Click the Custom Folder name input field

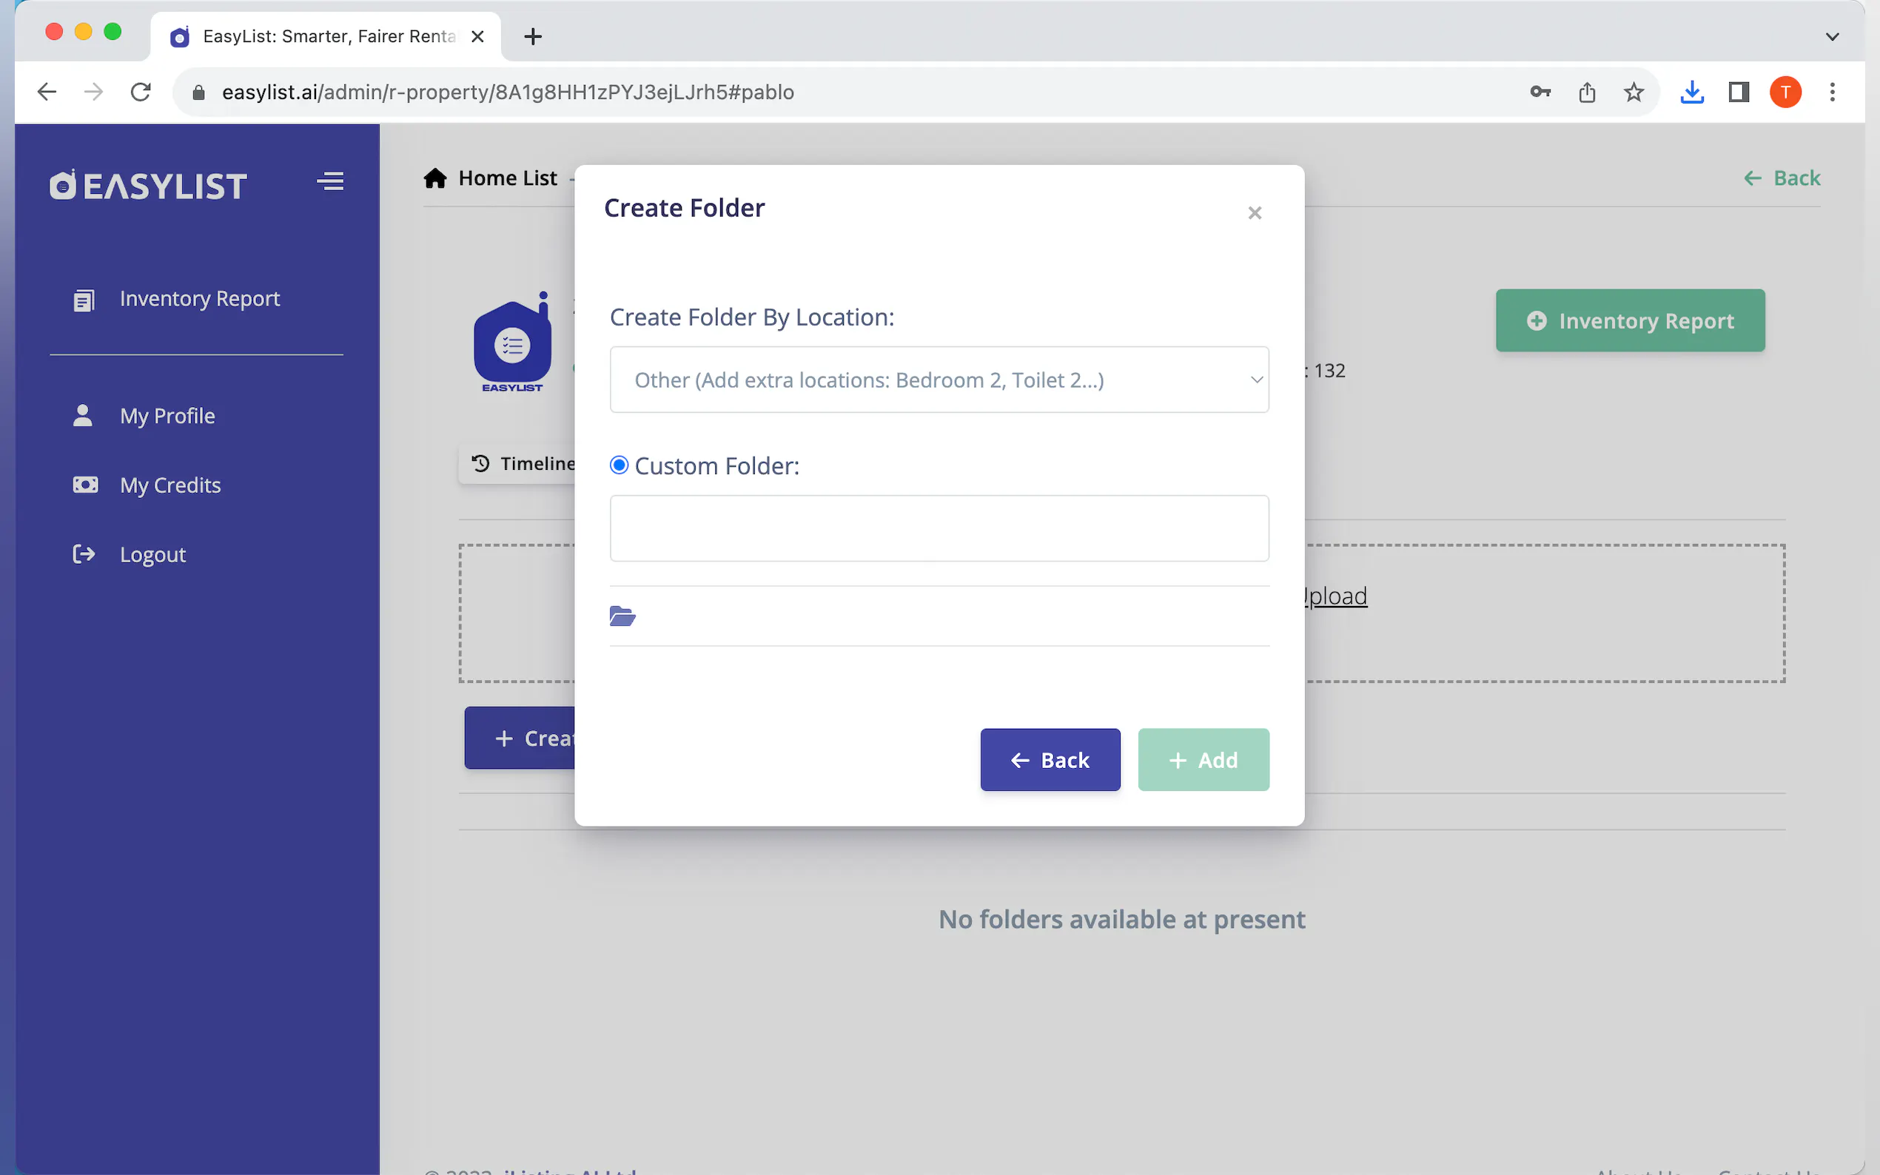(939, 528)
